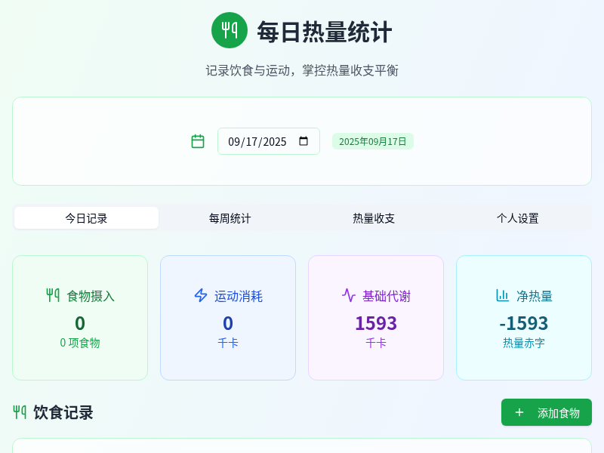Image resolution: width=604 pixels, height=453 pixels.
Task: Click the 饮食记录 section heading
Action: pos(63,412)
